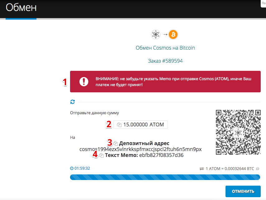Viewport: 266px width, 200px height.
Task: Open the Обмен Cosmos на Bitcoin link
Action: (x=165, y=48)
